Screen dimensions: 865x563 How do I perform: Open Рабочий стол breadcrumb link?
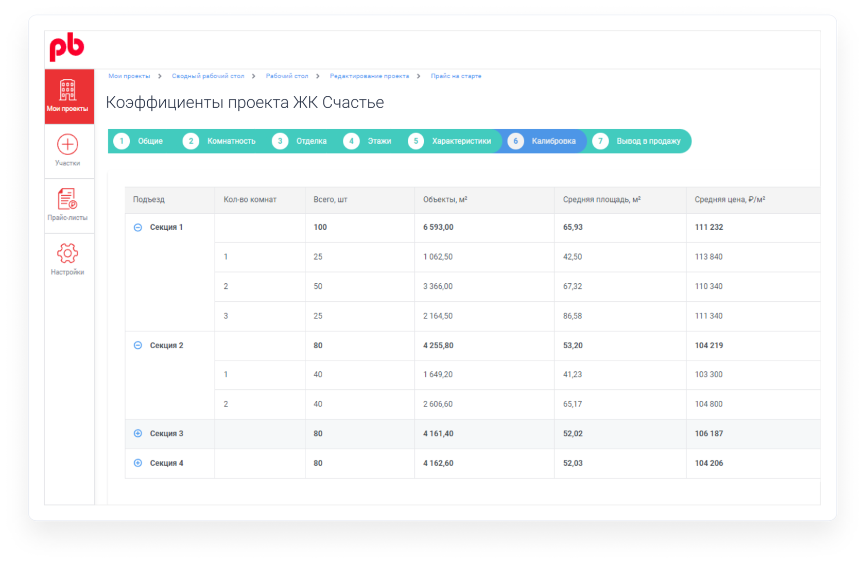tap(287, 76)
